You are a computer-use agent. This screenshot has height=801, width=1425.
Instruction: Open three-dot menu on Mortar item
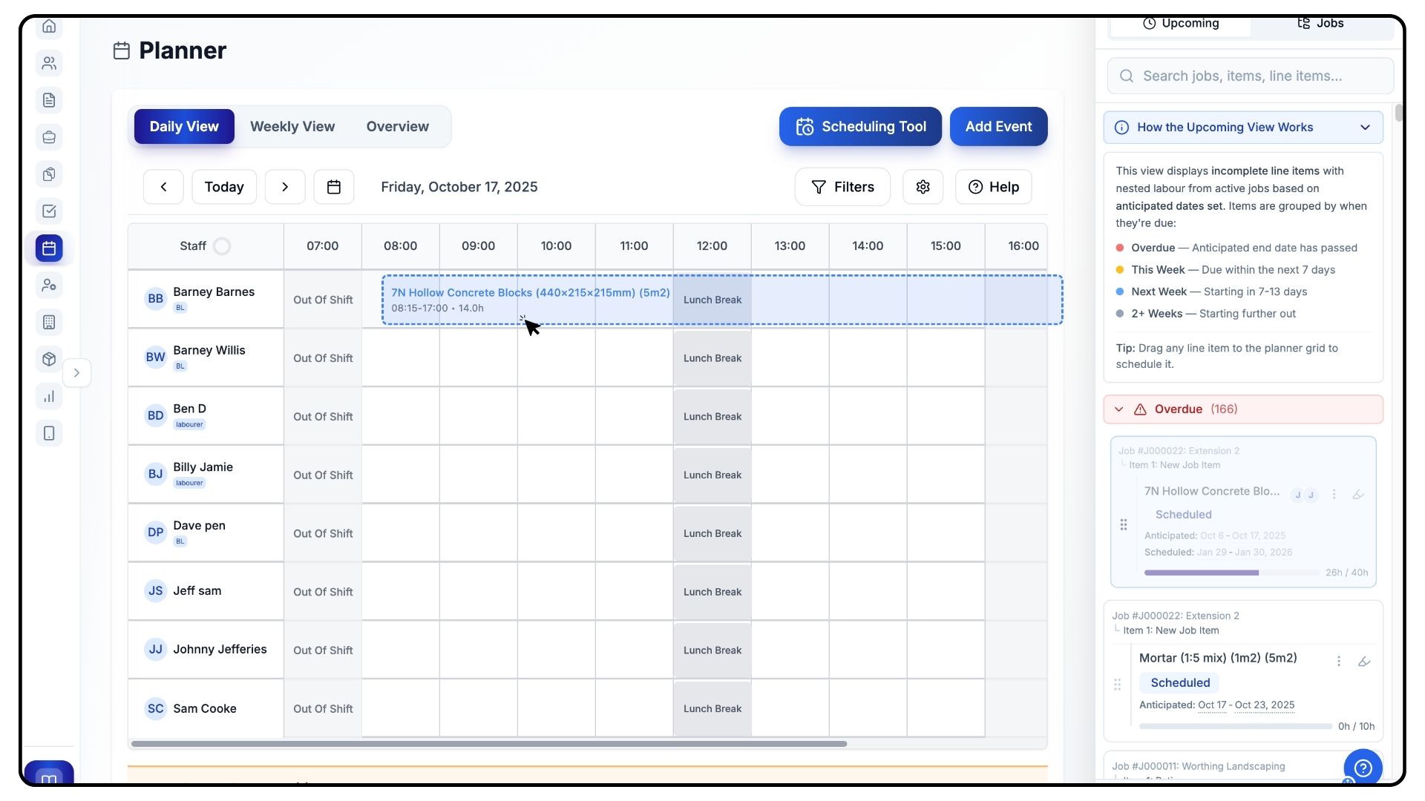[x=1338, y=661]
